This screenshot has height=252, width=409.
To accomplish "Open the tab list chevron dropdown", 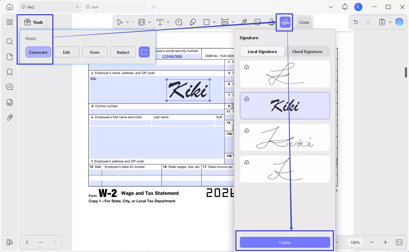I will pyautogui.click(x=331, y=7).
